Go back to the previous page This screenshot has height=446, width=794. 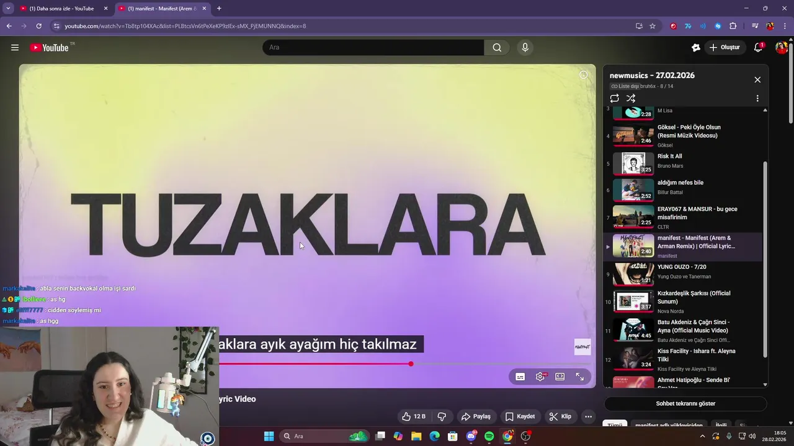tap(9, 26)
